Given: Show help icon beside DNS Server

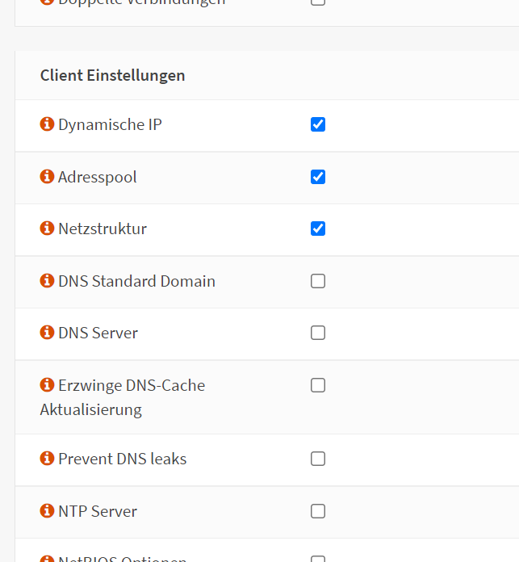Looking at the screenshot, I should click(x=47, y=332).
